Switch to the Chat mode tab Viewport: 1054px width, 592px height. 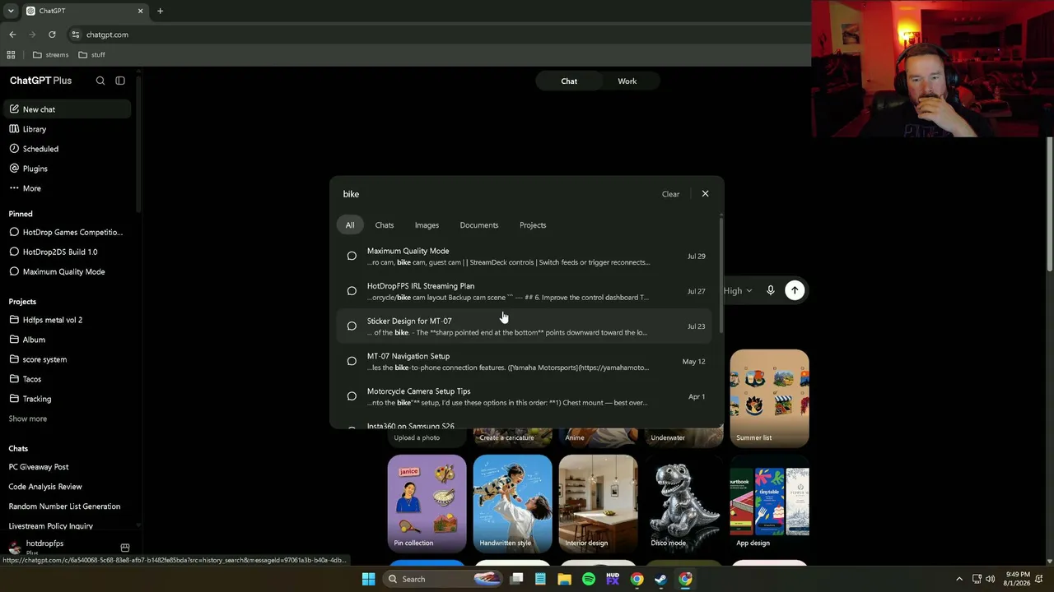tap(569, 81)
